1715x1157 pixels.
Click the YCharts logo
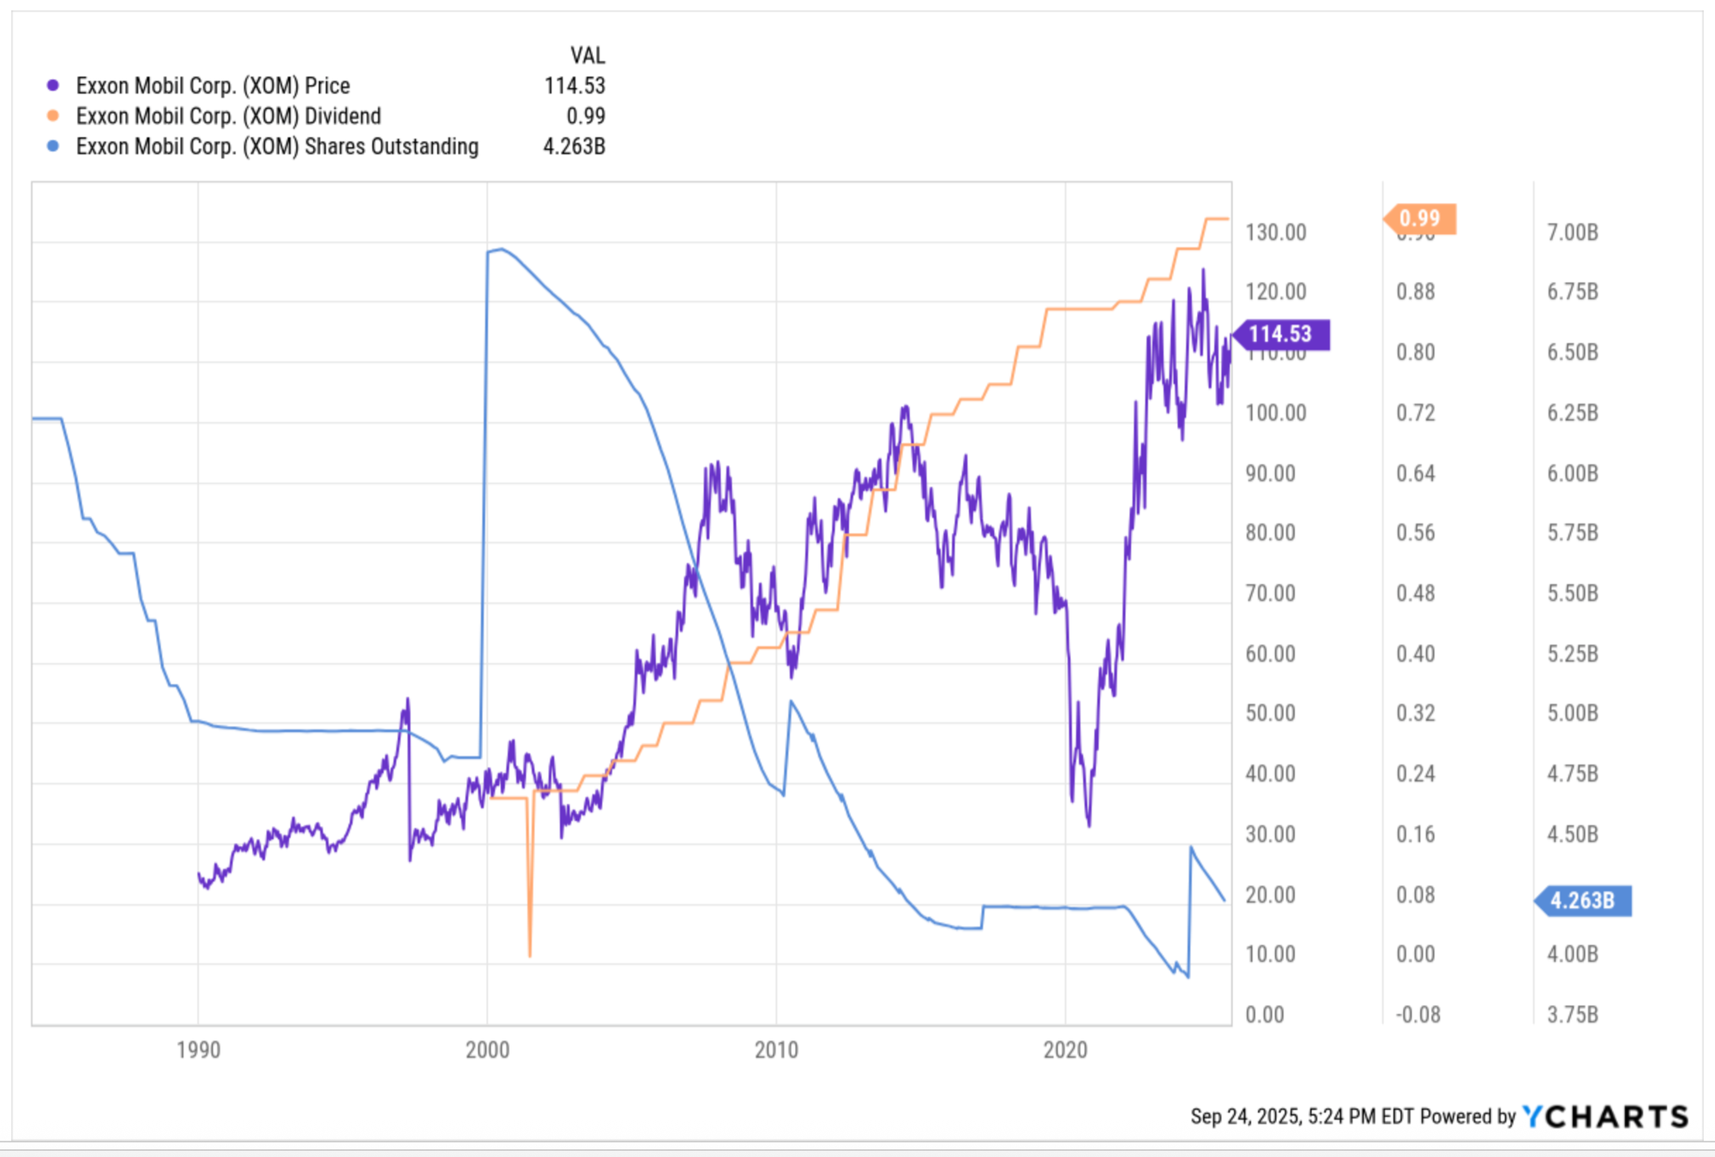1605,1116
